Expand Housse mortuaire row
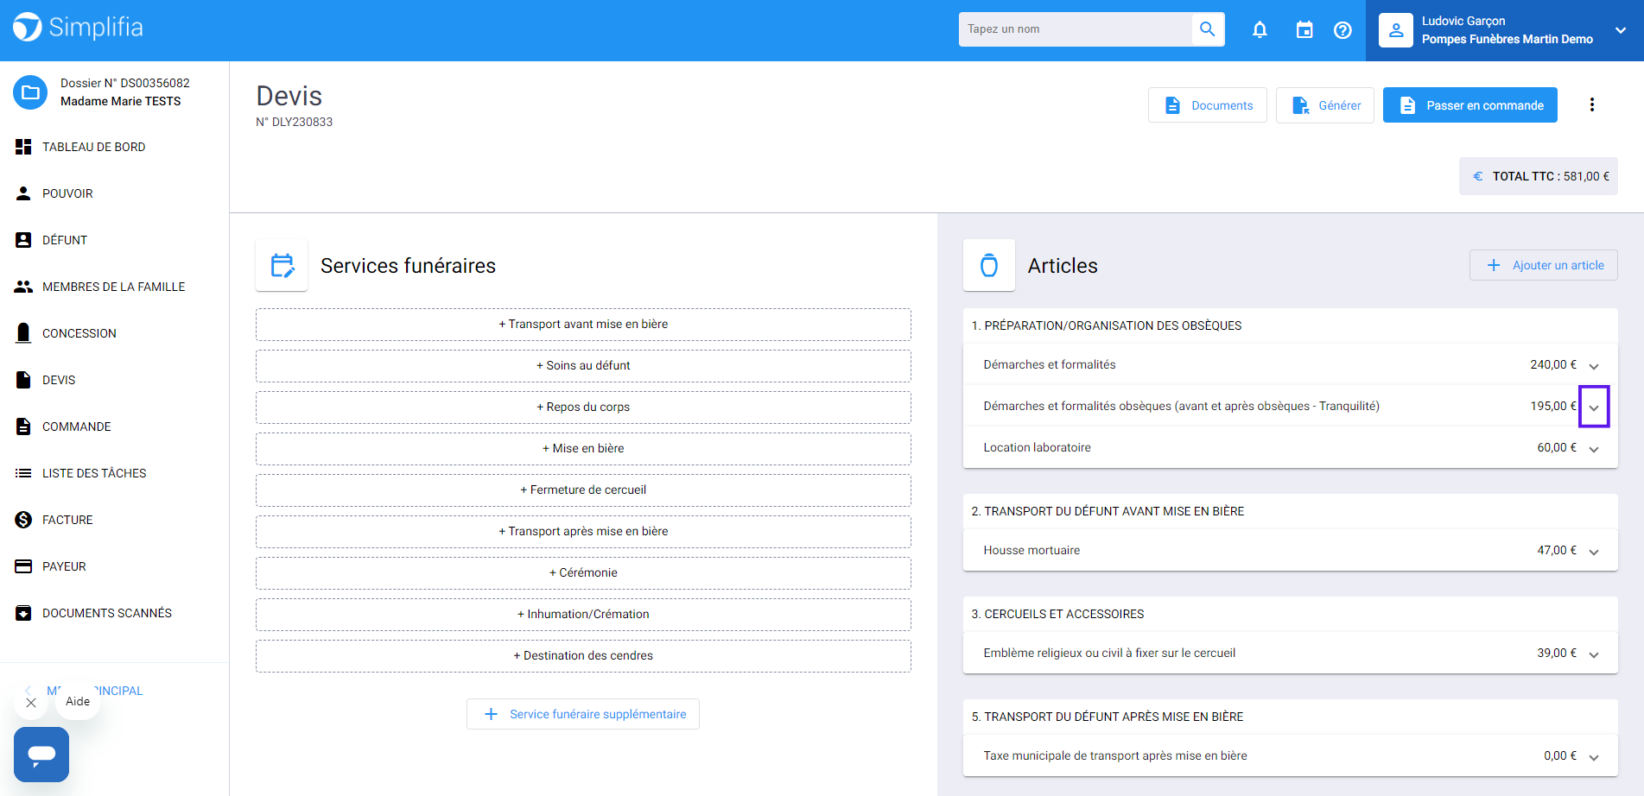Image resolution: width=1644 pixels, height=796 pixels. [1594, 552]
